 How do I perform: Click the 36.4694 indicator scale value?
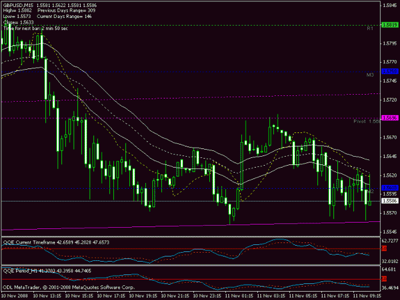(390, 288)
